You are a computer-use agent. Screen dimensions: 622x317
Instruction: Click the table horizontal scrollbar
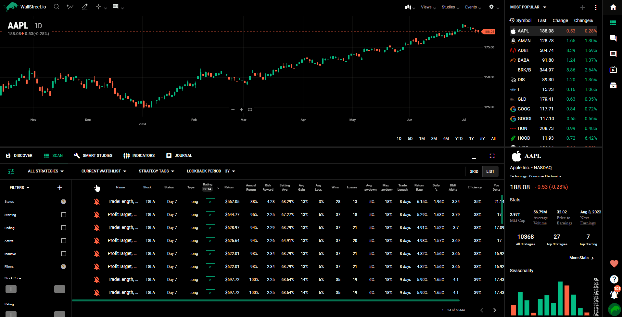coord(266,300)
